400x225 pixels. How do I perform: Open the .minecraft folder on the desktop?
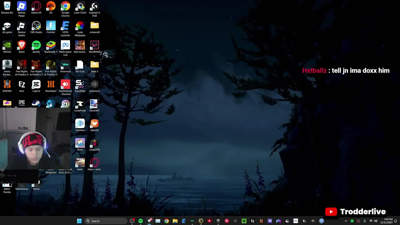point(94,27)
